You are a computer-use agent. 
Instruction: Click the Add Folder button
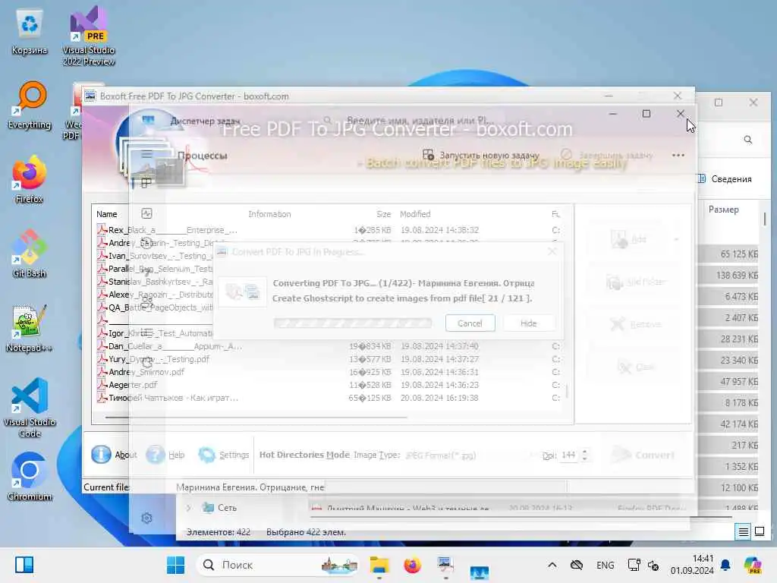(x=637, y=282)
